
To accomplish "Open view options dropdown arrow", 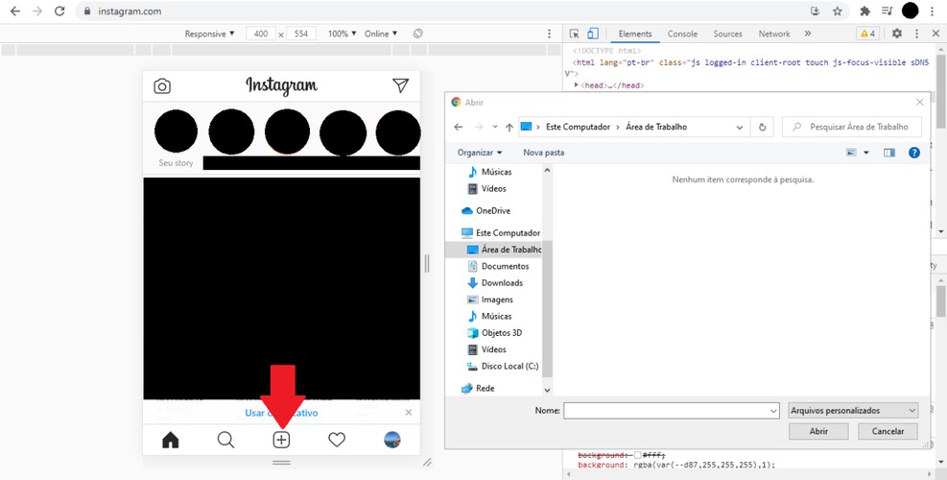I will coord(866,153).
